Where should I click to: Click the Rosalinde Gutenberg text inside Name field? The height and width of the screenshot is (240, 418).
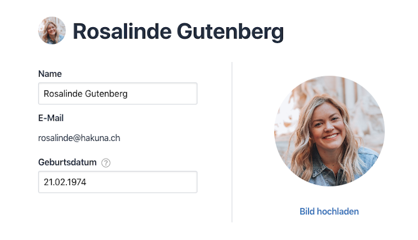pos(85,94)
